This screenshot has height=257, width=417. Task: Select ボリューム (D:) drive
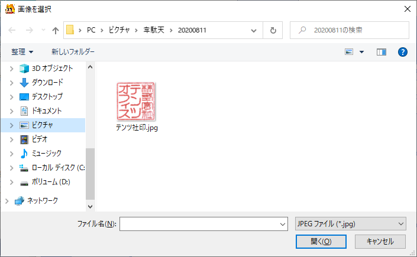point(51,182)
